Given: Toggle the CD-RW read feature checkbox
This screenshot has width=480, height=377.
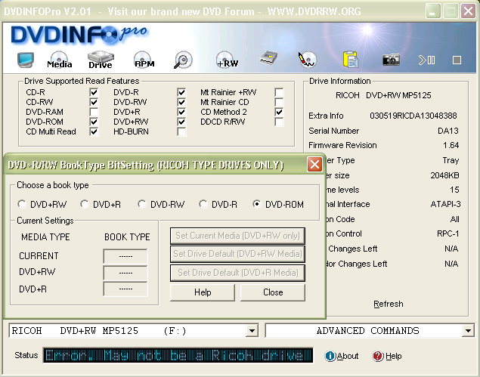Looking at the screenshot, I should [94, 102].
